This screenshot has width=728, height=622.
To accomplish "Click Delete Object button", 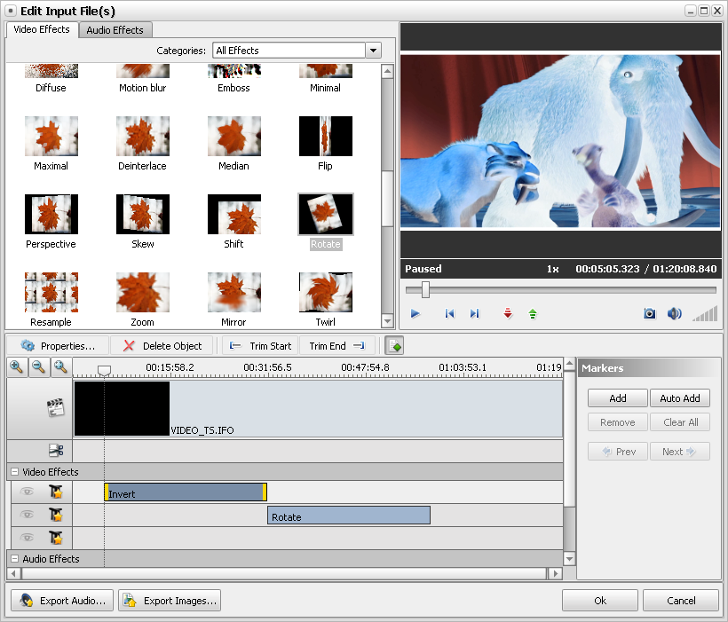I will tap(162, 346).
